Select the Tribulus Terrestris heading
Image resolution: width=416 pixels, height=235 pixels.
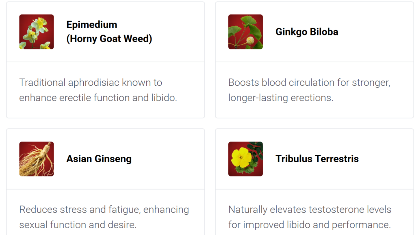[x=317, y=159]
